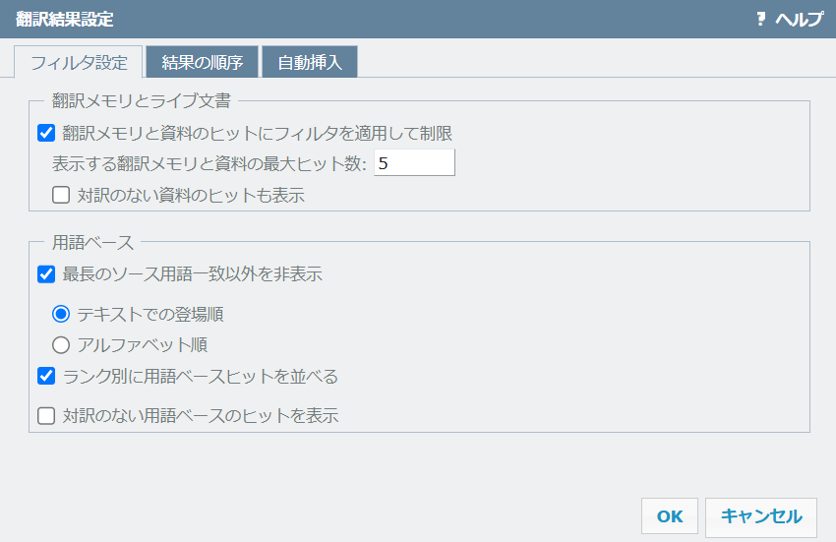836x542 pixels.
Task: Open the ヘルプ help link
Action: (799, 19)
